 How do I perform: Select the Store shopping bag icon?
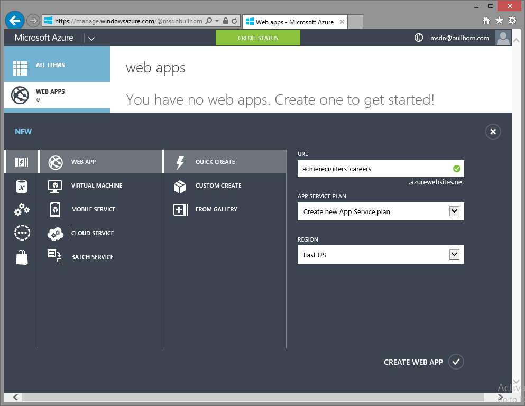point(22,257)
